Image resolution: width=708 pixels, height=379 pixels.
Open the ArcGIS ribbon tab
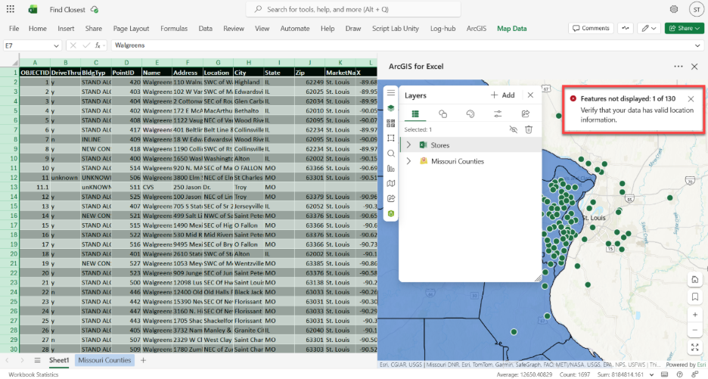coord(477,29)
